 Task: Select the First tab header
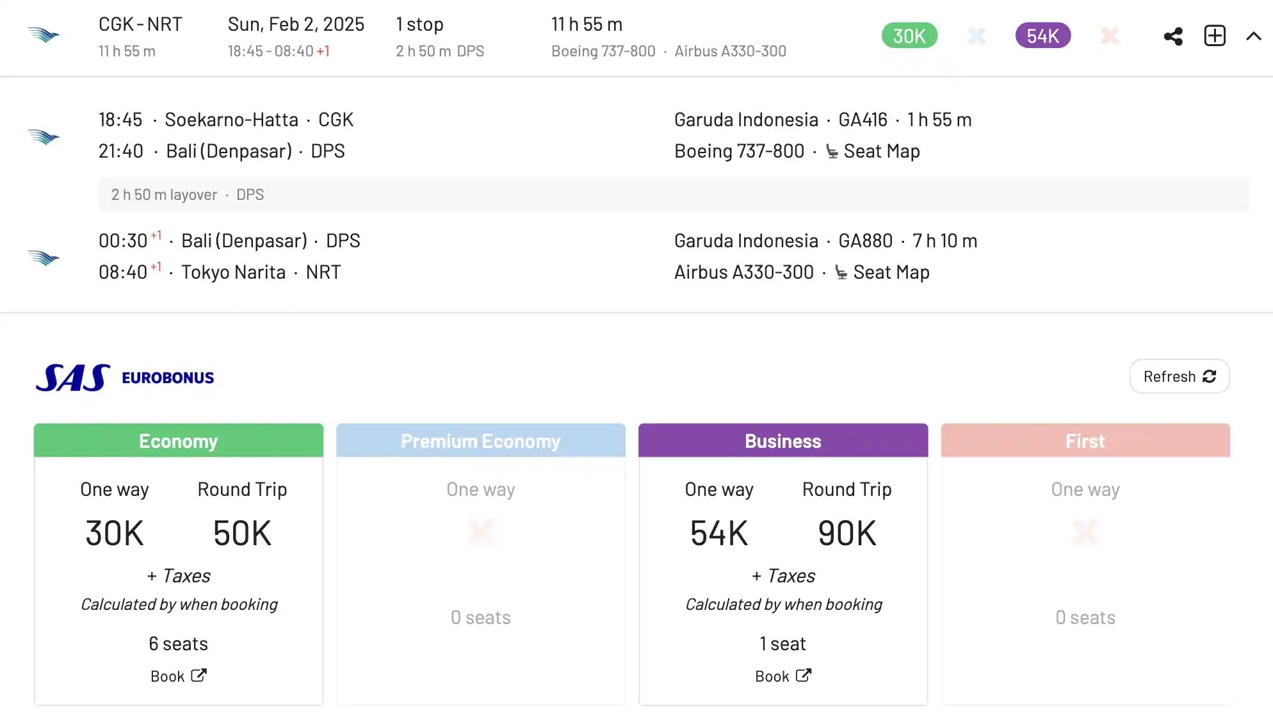pyautogui.click(x=1085, y=441)
